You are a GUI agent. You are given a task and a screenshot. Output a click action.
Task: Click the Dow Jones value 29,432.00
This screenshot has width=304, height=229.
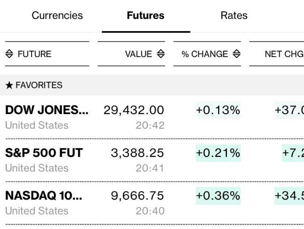[134, 110]
